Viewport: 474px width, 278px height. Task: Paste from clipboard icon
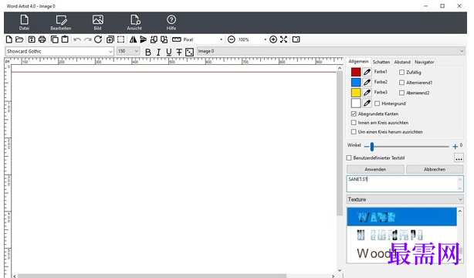(65, 39)
